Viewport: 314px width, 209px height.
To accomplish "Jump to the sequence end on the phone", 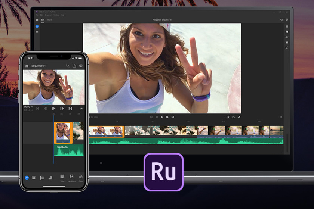I will pos(70,109).
